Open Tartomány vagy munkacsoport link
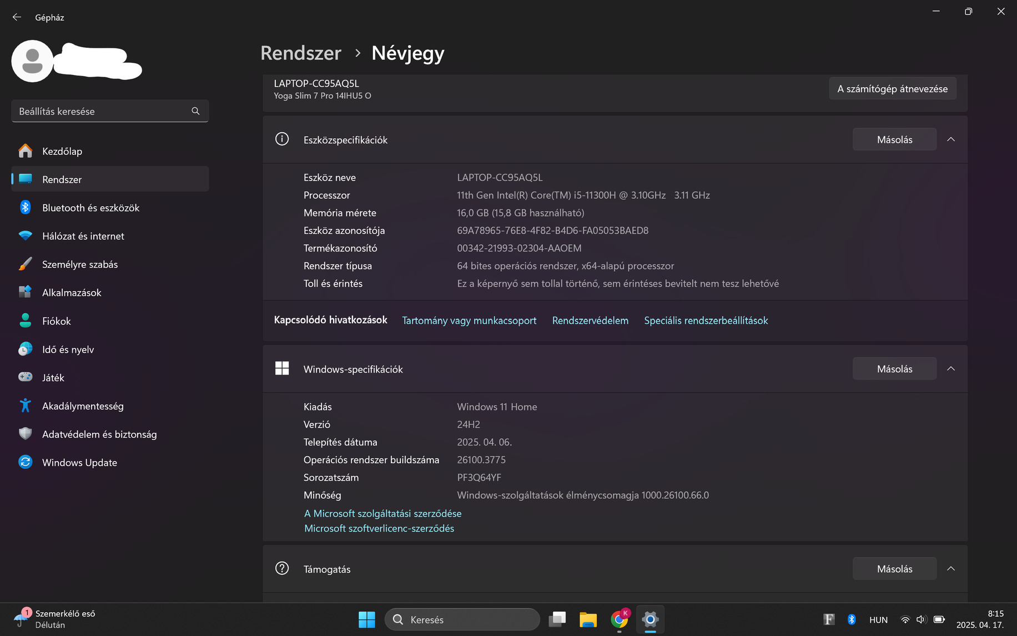Screen dimensions: 1017x636 [x=469, y=320]
